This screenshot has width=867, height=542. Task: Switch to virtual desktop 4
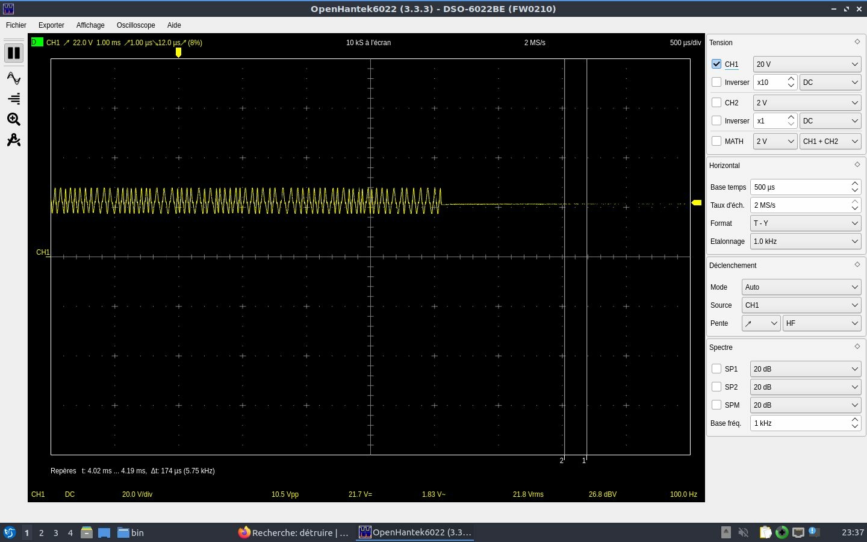[x=70, y=532]
